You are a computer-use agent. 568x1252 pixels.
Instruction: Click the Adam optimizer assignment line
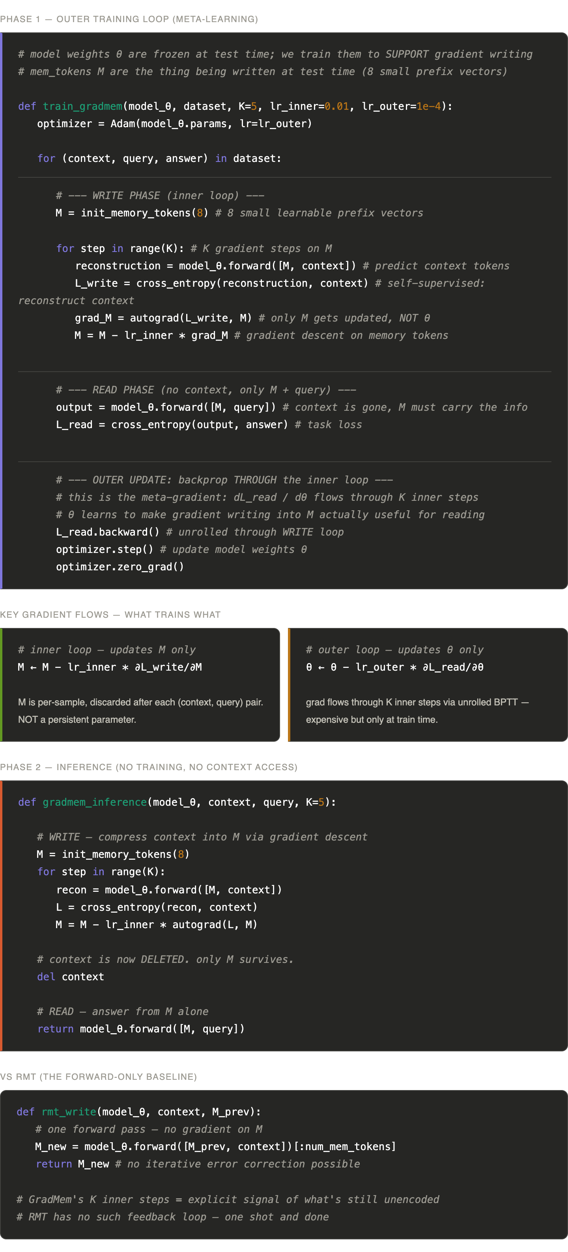(x=175, y=124)
